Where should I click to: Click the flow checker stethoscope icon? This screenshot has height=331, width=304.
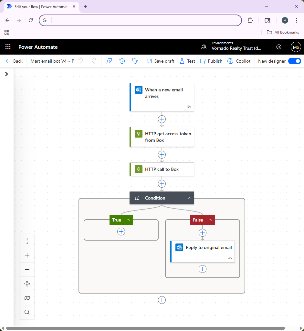(x=135, y=61)
